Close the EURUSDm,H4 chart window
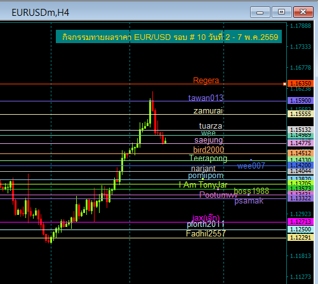Screen dimensions: 318x284 coord(303,12)
